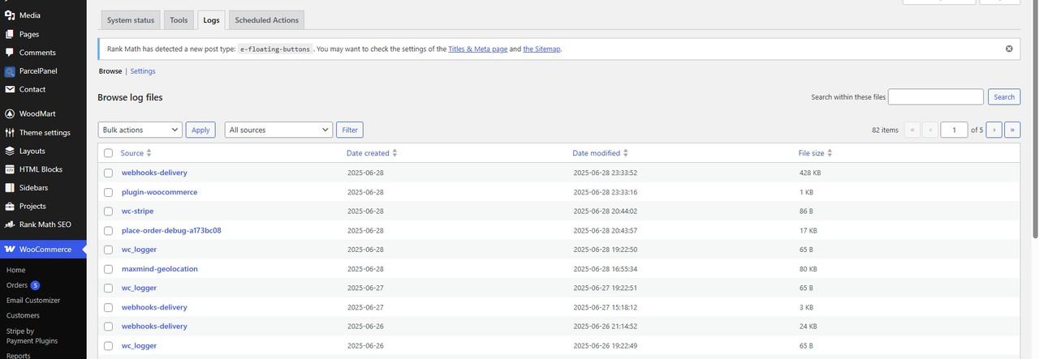Click the Apply bulk action button
The width and height of the screenshot is (1039, 359).
tap(200, 130)
